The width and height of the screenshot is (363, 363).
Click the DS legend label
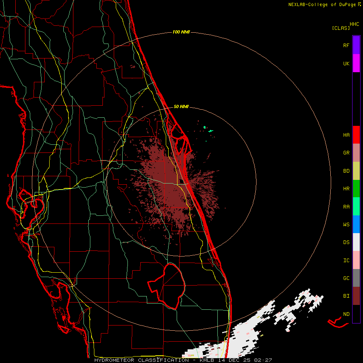tap(346, 242)
